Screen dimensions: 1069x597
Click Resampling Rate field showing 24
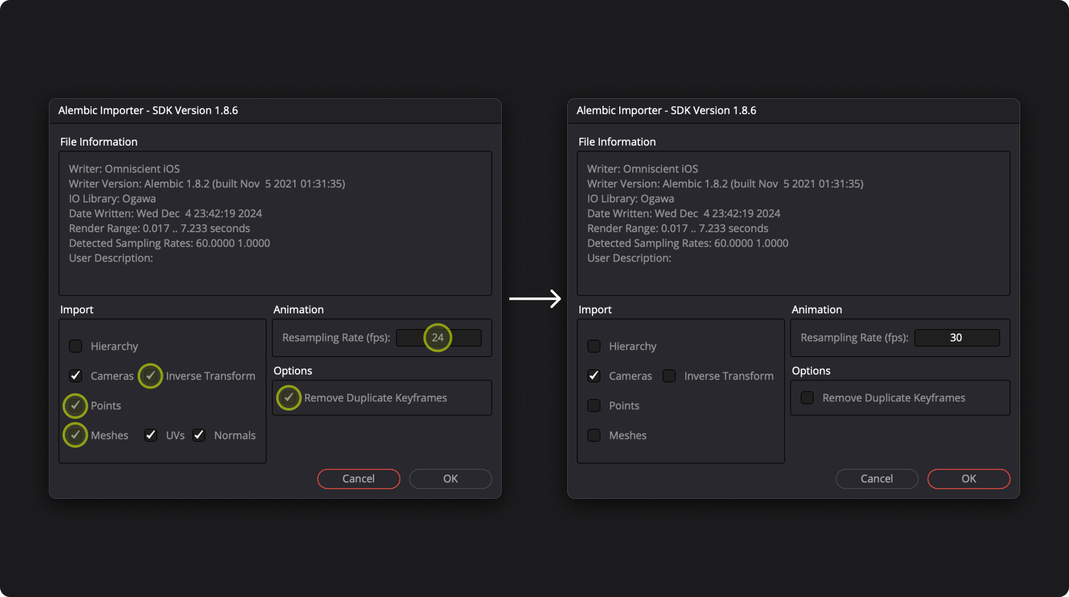pos(438,338)
